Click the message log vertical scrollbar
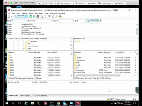Viewport: 142px width, 106px height. pyautogui.click(x=137, y=31)
